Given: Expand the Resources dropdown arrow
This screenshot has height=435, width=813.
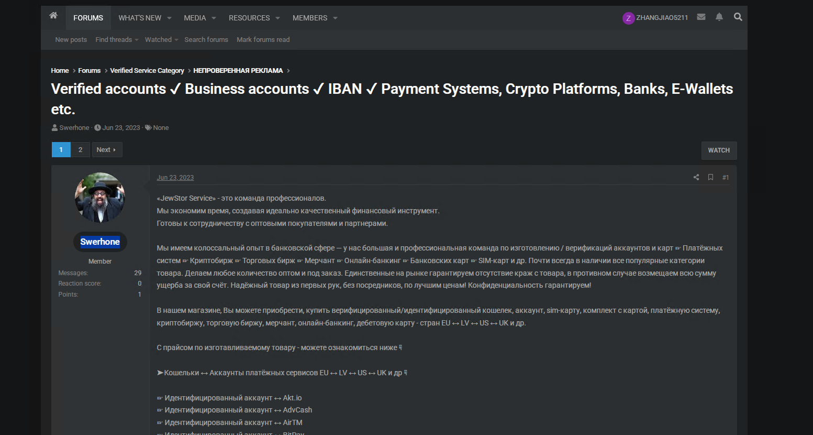Looking at the screenshot, I should [277, 18].
